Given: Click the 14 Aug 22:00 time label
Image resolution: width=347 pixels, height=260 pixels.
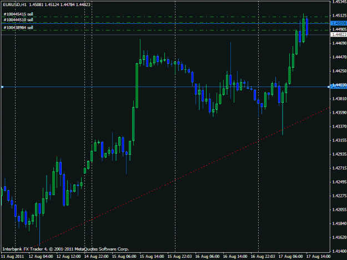Looking at the screenshot, I should 96,256.
